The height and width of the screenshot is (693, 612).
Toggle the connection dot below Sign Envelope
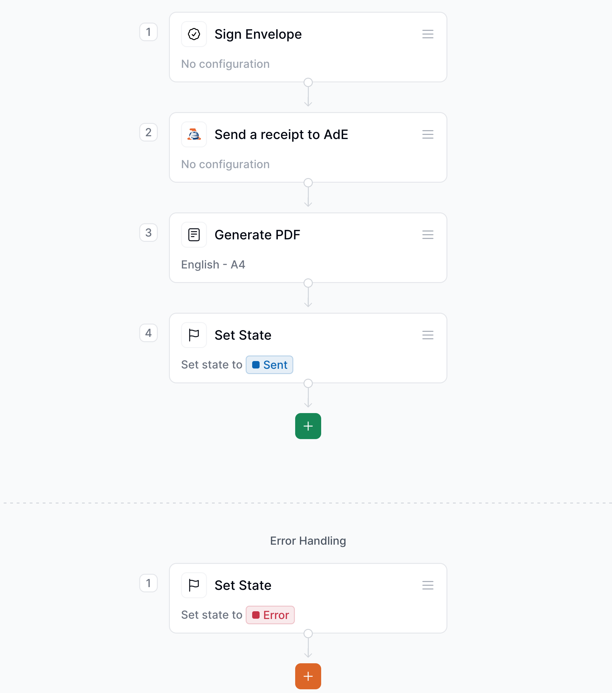point(308,81)
